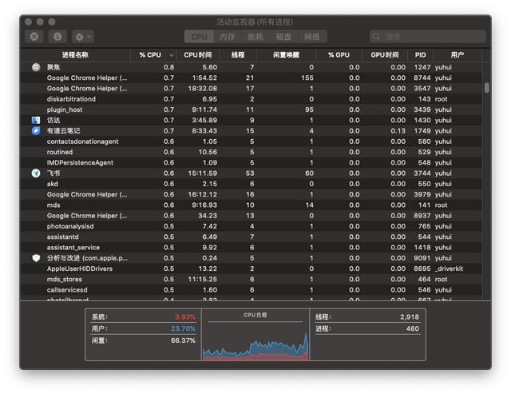Click the shield icon for 分析与改进
Screen dimensions: 511x394
pos(36,258)
